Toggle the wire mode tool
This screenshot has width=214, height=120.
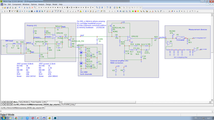tap(7, 11)
